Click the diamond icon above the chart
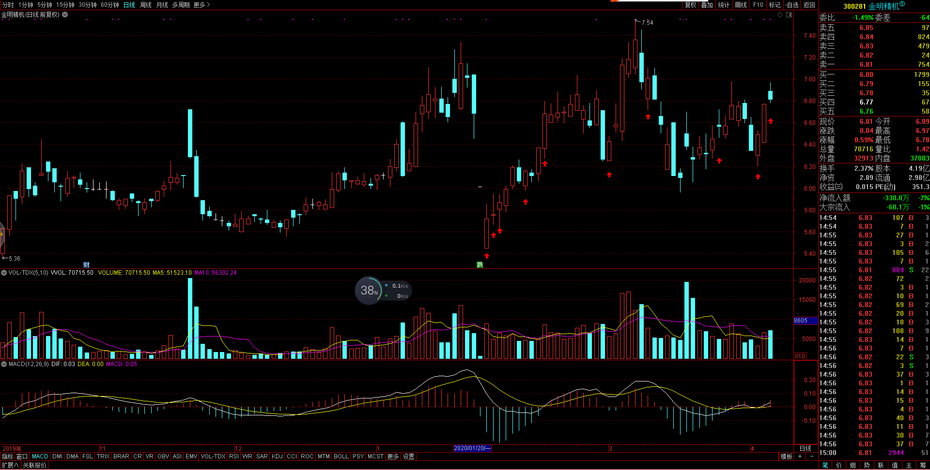This screenshot has height=470, width=930. click(780, 15)
